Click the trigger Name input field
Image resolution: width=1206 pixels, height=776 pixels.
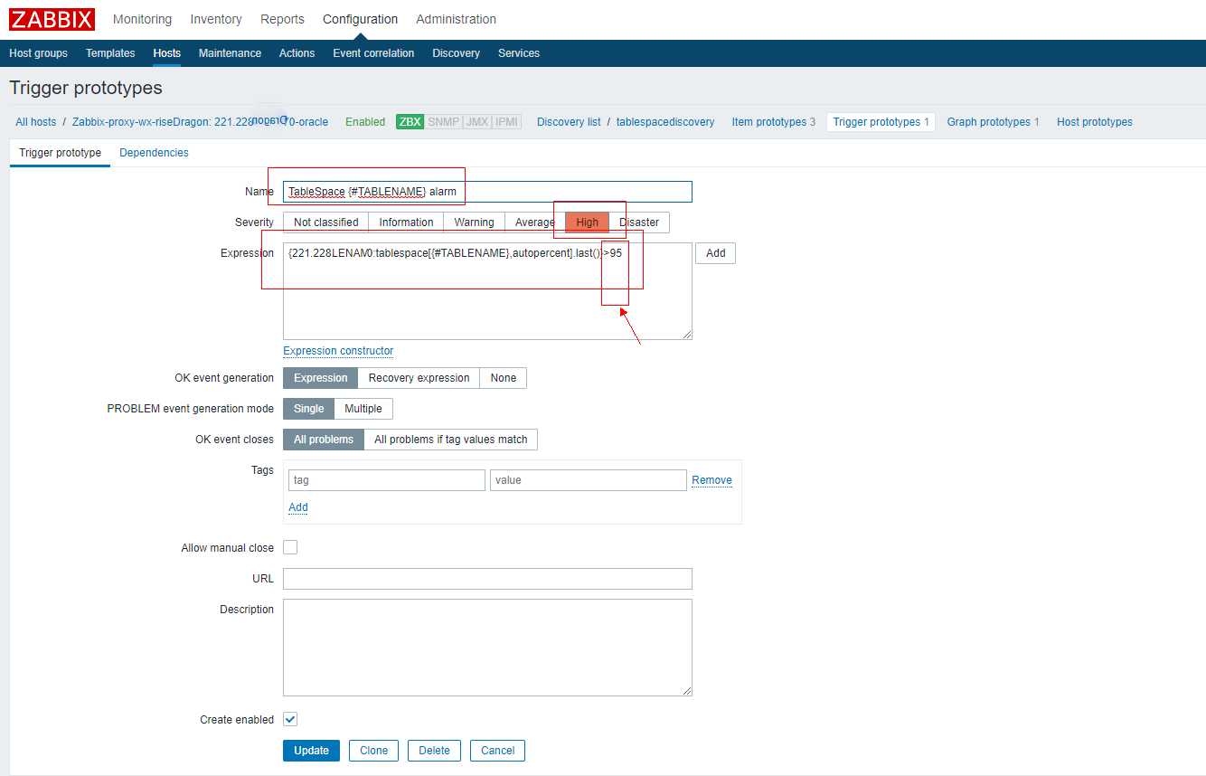tap(487, 192)
